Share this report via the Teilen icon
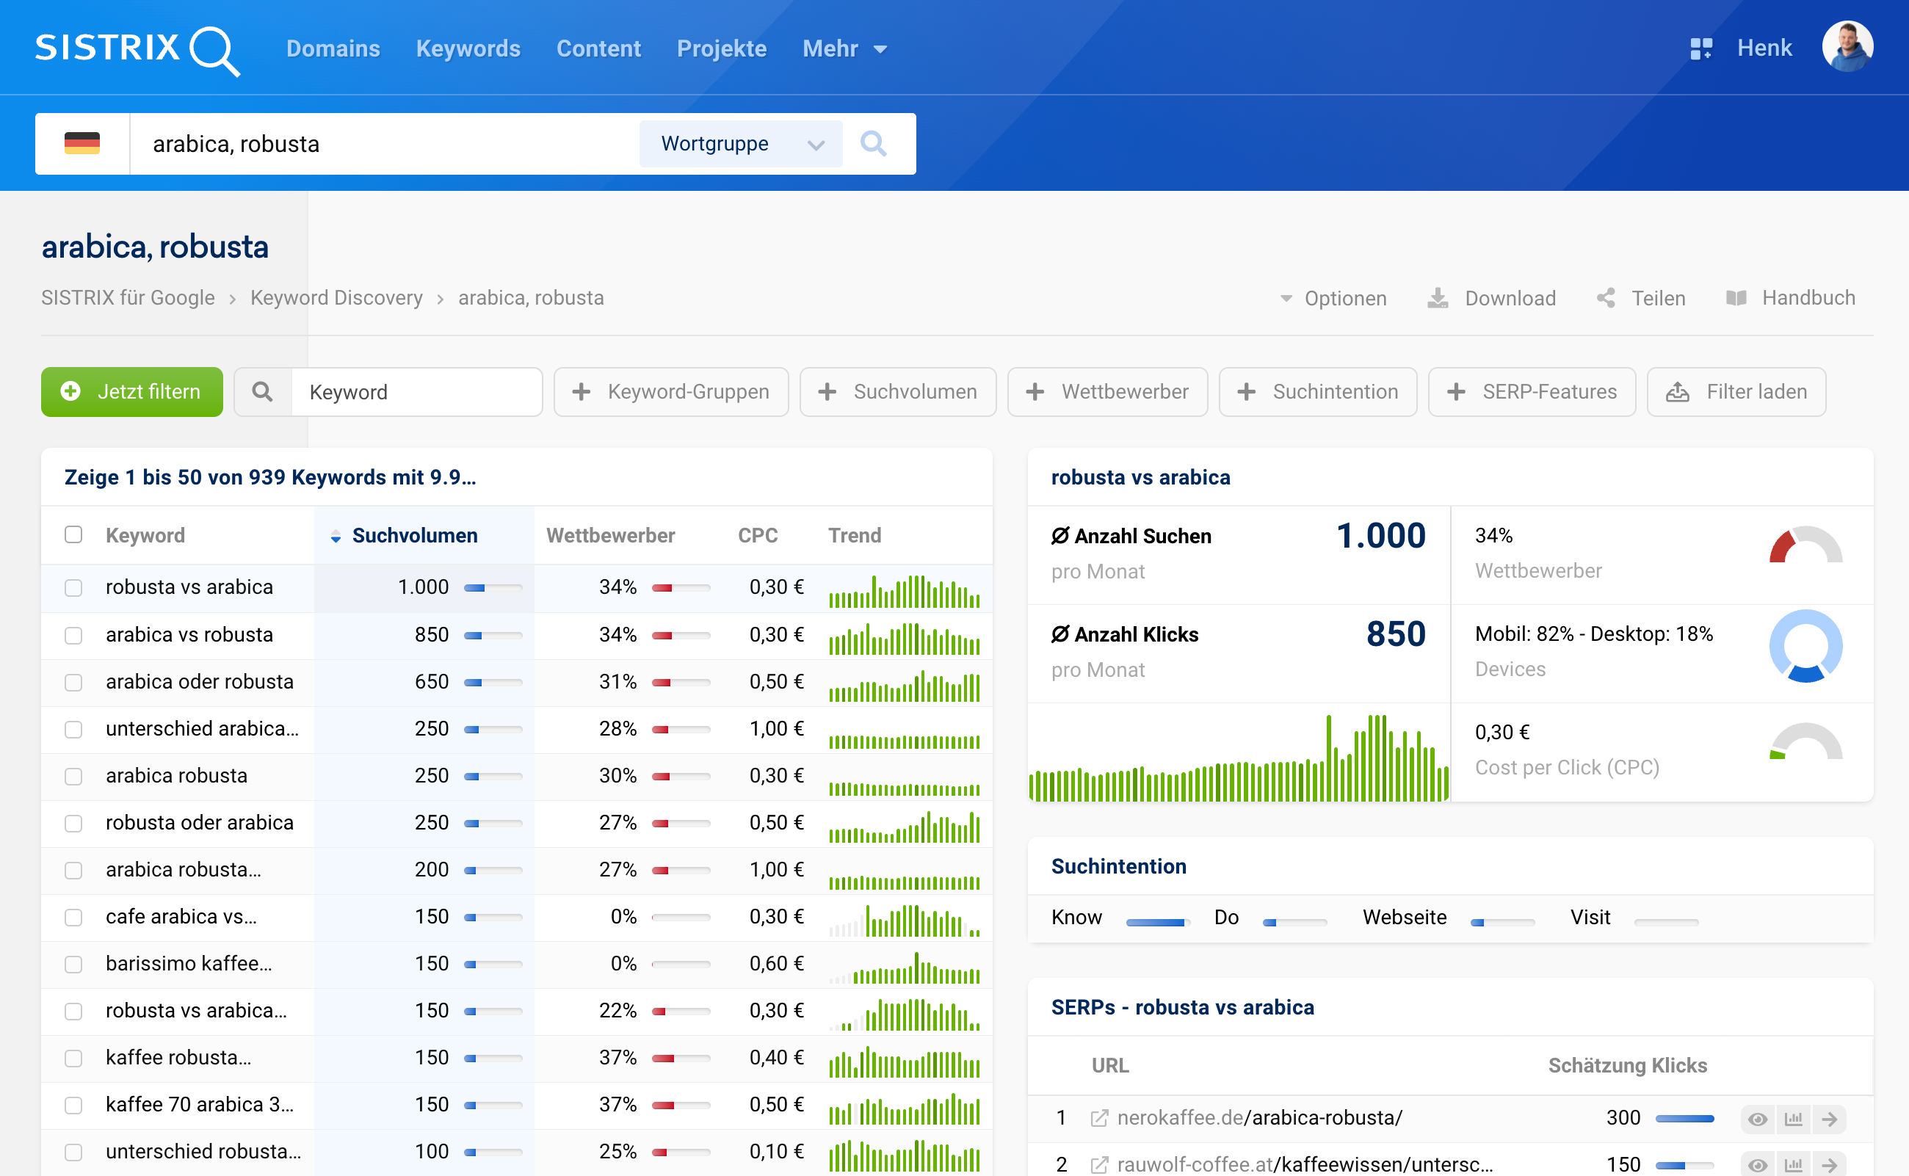This screenshot has width=1909, height=1176. tap(1606, 298)
